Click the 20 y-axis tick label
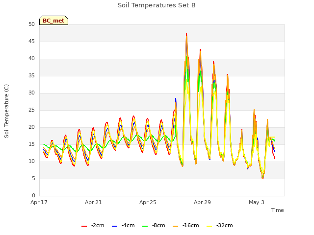The width and height of the screenshot is (314, 235). 31,127
